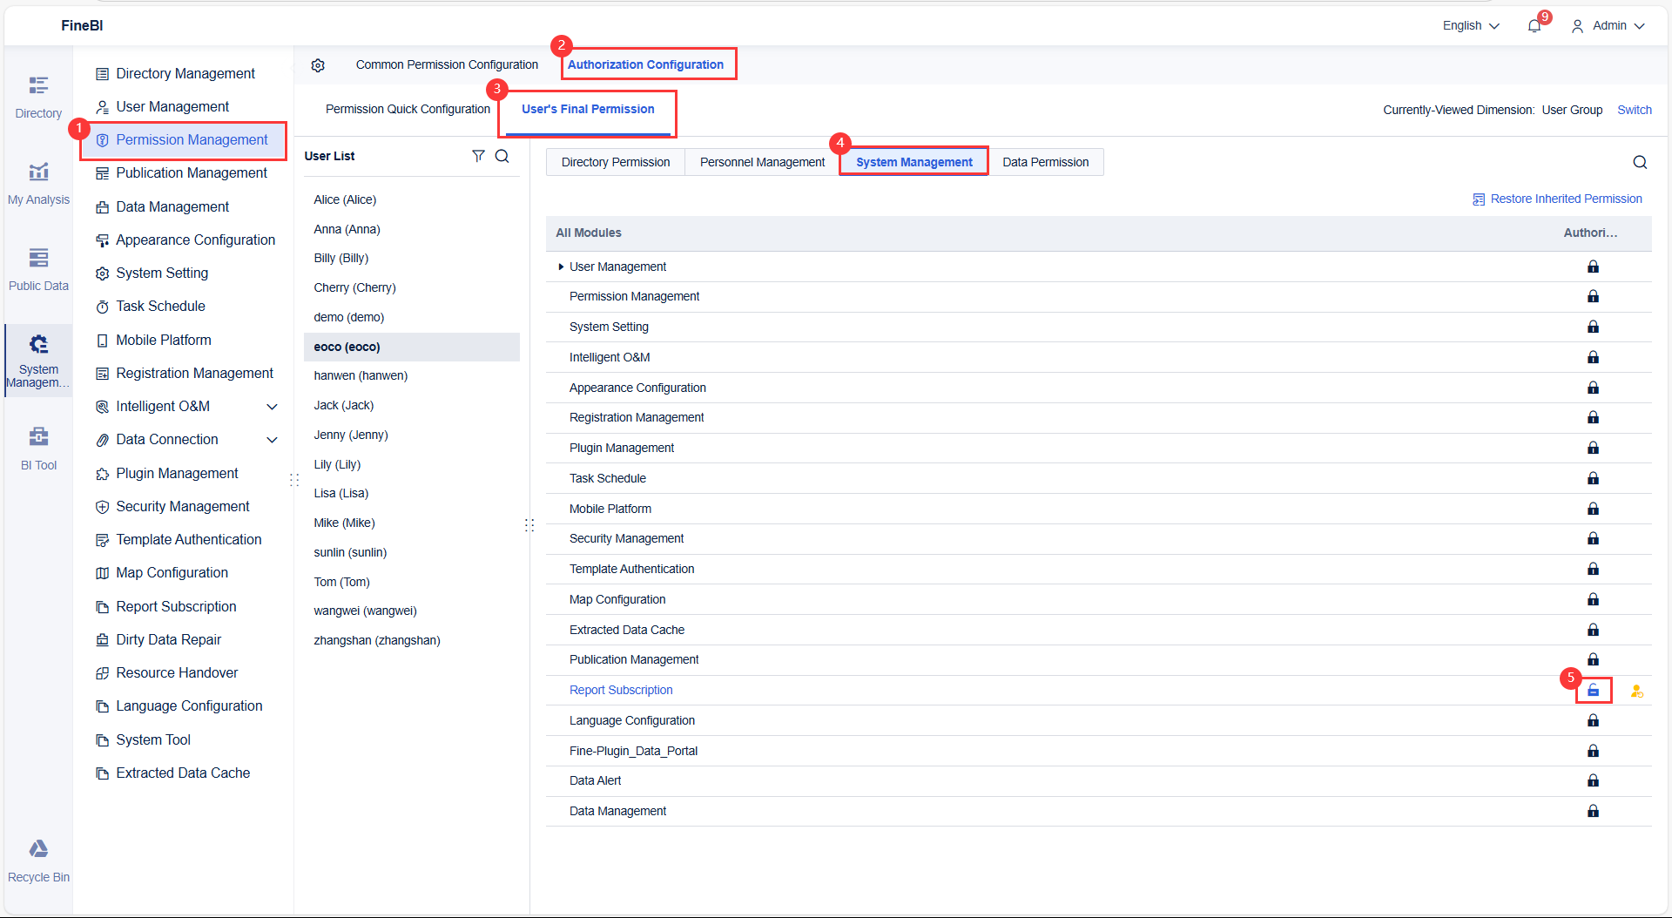
Task: Open the English language dropdown
Action: (1471, 26)
